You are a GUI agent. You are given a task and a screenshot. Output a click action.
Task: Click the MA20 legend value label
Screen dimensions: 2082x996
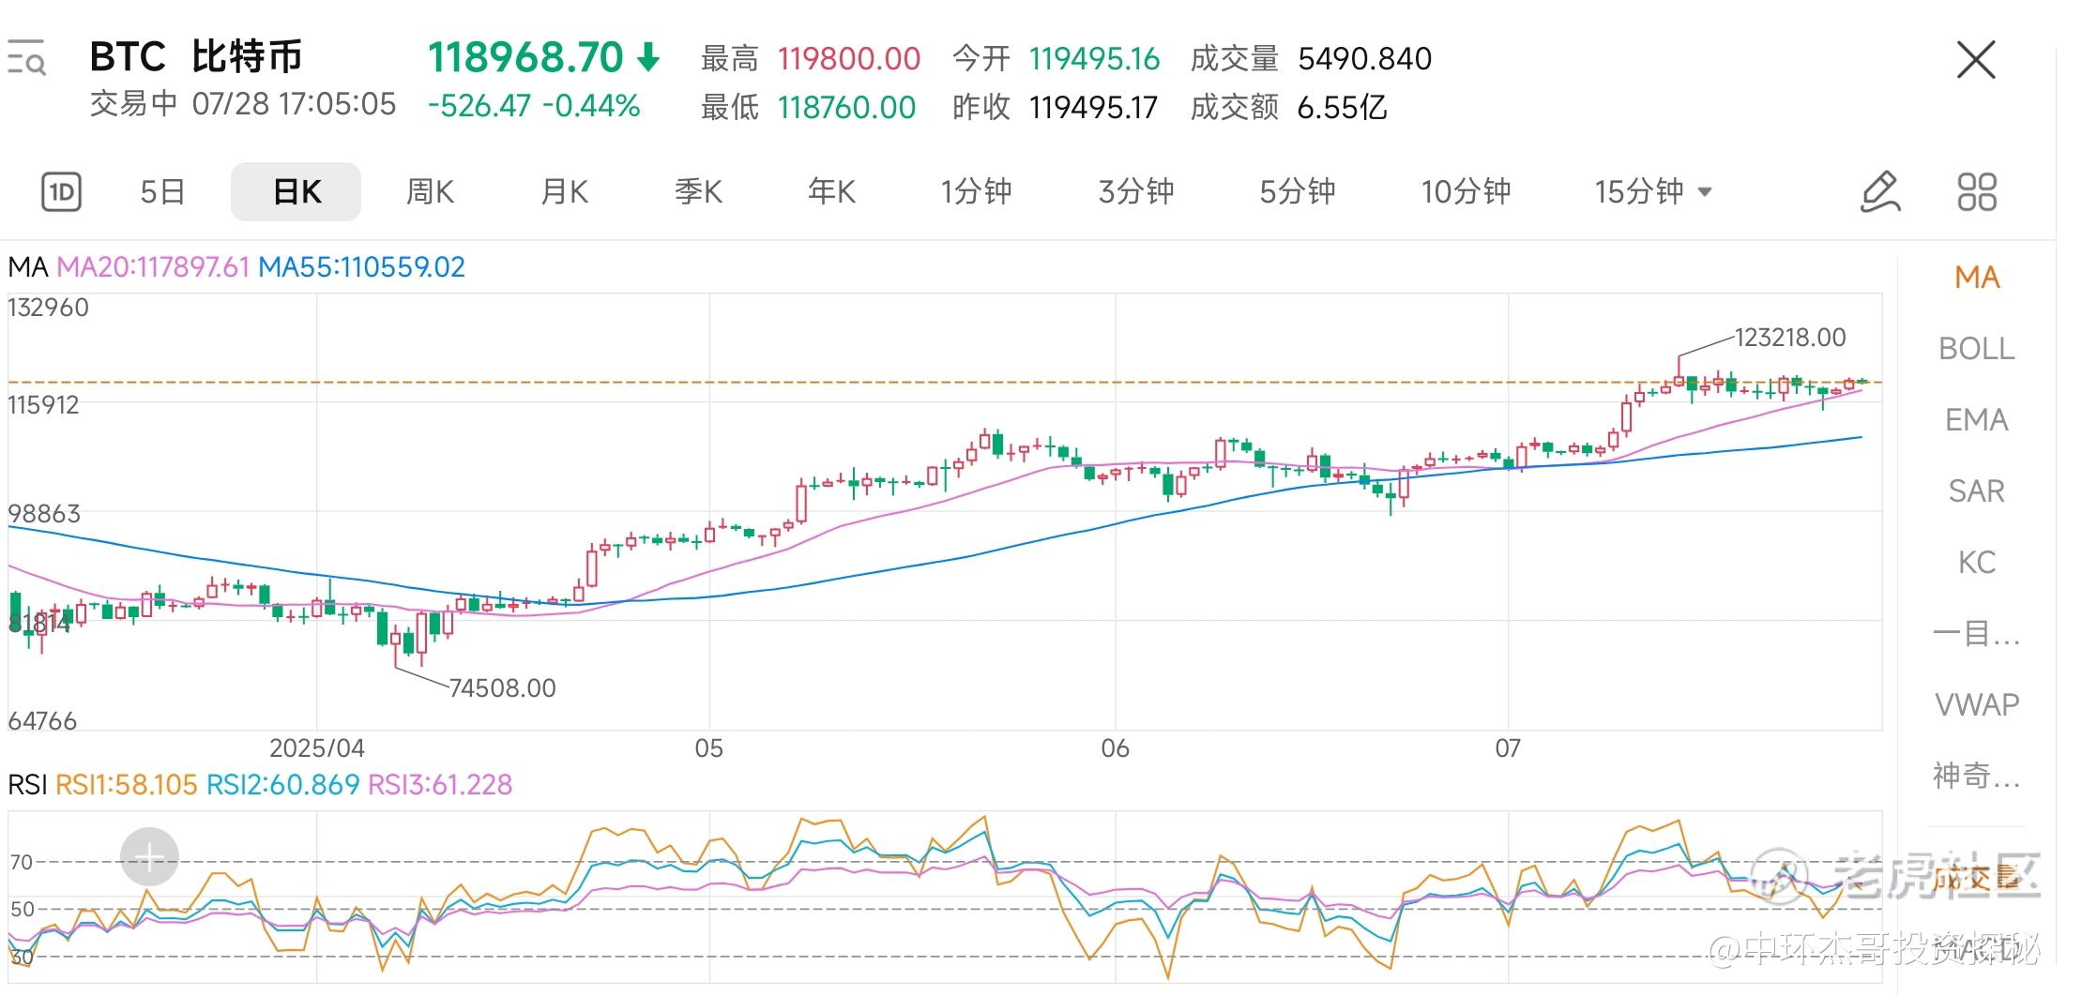tap(153, 267)
